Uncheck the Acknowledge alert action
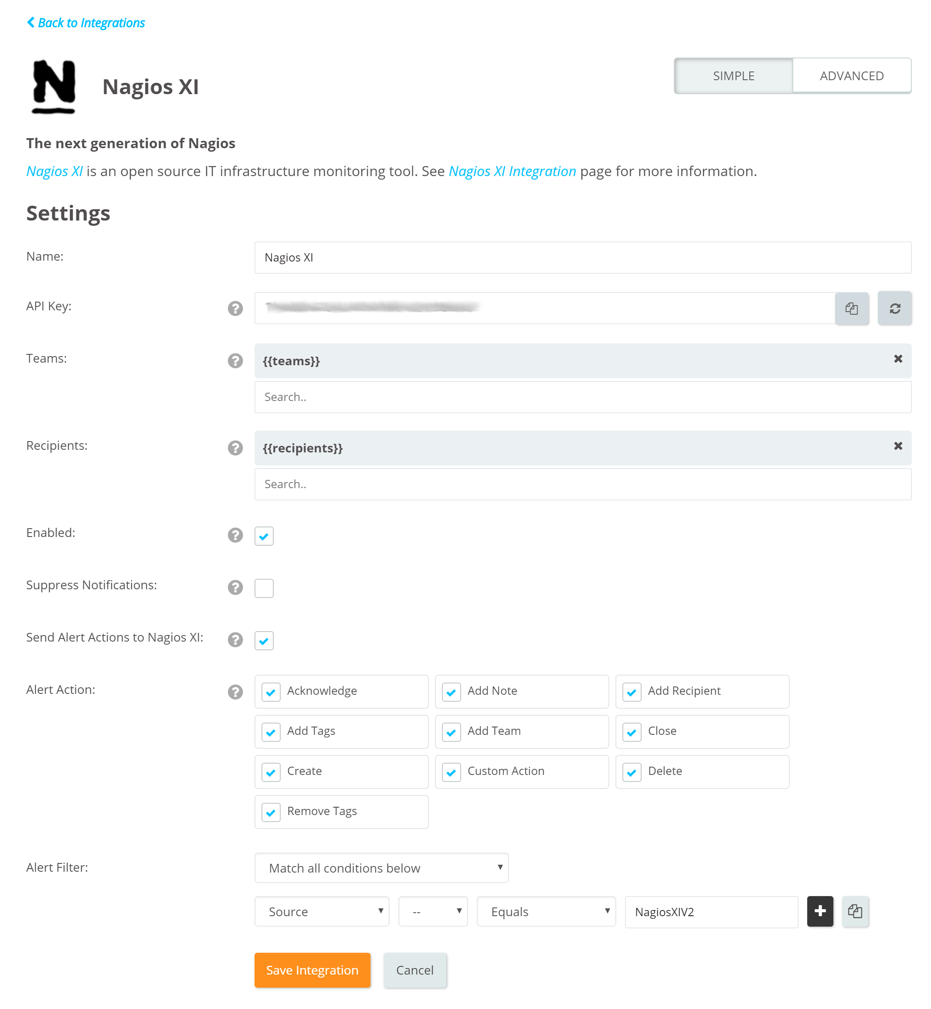Viewport: 931px width, 1009px height. click(x=271, y=692)
